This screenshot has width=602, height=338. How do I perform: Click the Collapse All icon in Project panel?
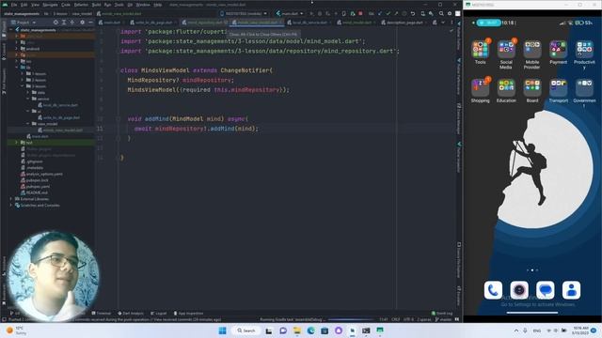coord(72,23)
